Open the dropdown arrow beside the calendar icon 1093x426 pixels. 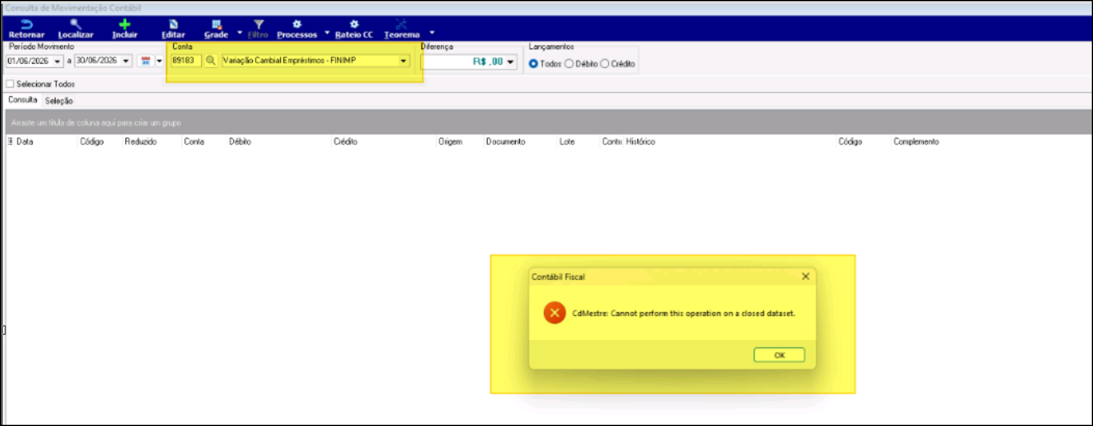point(159,61)
